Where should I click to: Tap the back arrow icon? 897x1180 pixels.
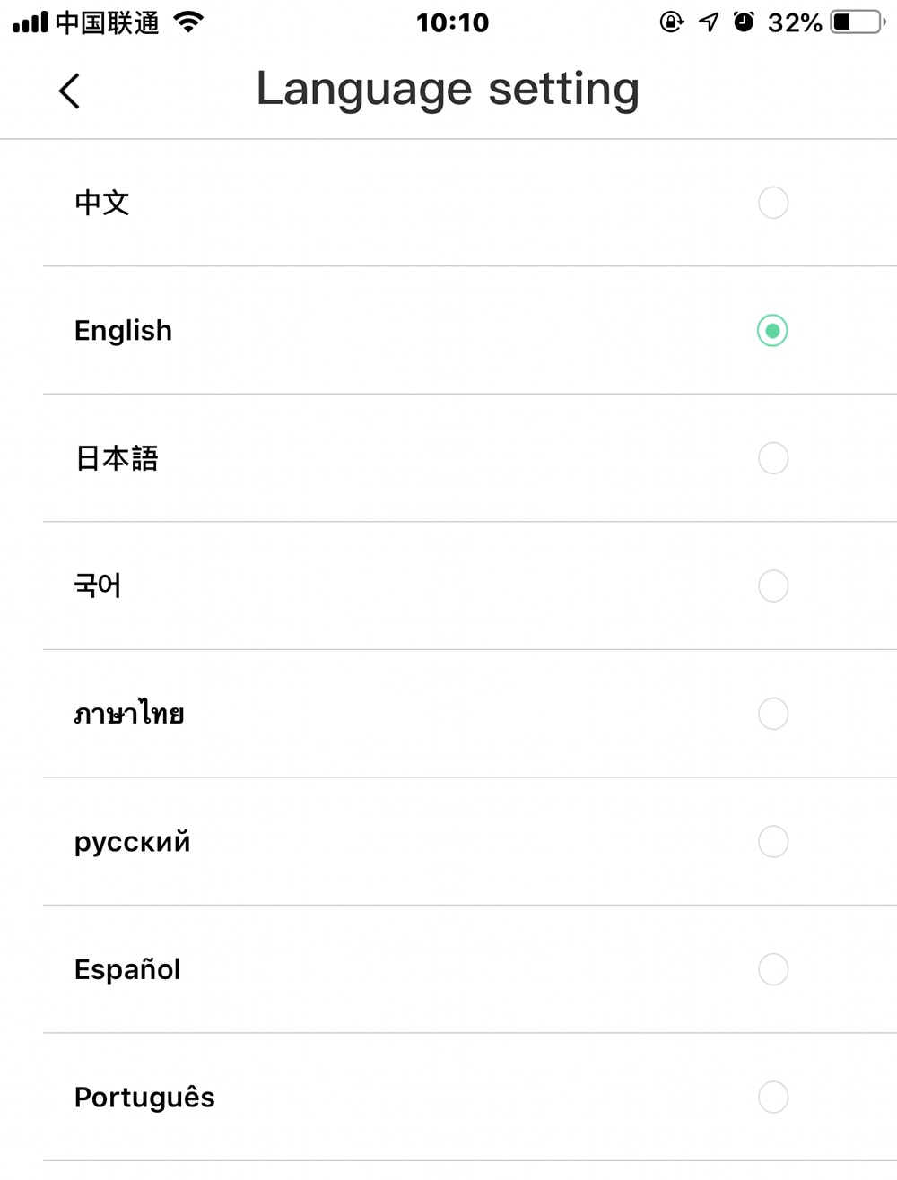[x=69, y=91]
